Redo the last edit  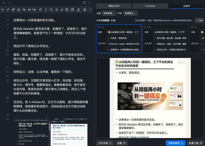(x=8, y=9)
